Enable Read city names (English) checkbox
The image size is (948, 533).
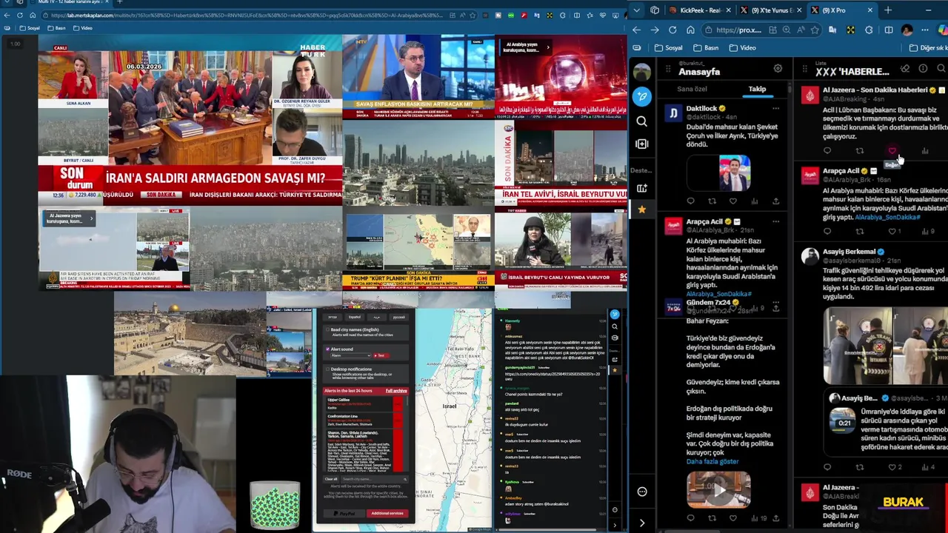[x=327, y=329]
